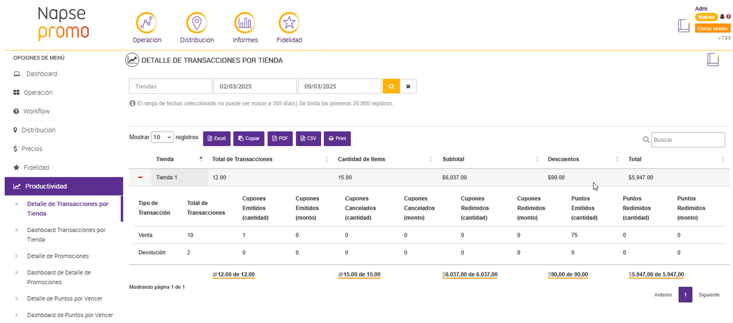Click the Buscar table search field
733x323 pixels.
coord(688,140)
